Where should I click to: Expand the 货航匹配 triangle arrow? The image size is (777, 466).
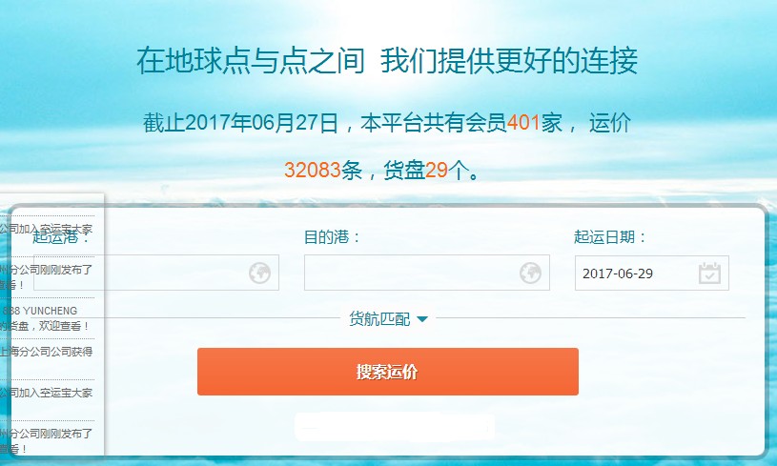(x=422, y=319)
